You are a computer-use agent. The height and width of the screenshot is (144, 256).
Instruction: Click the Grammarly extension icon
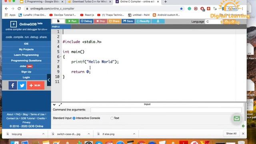pyautogui.click(x=189, y=9)
